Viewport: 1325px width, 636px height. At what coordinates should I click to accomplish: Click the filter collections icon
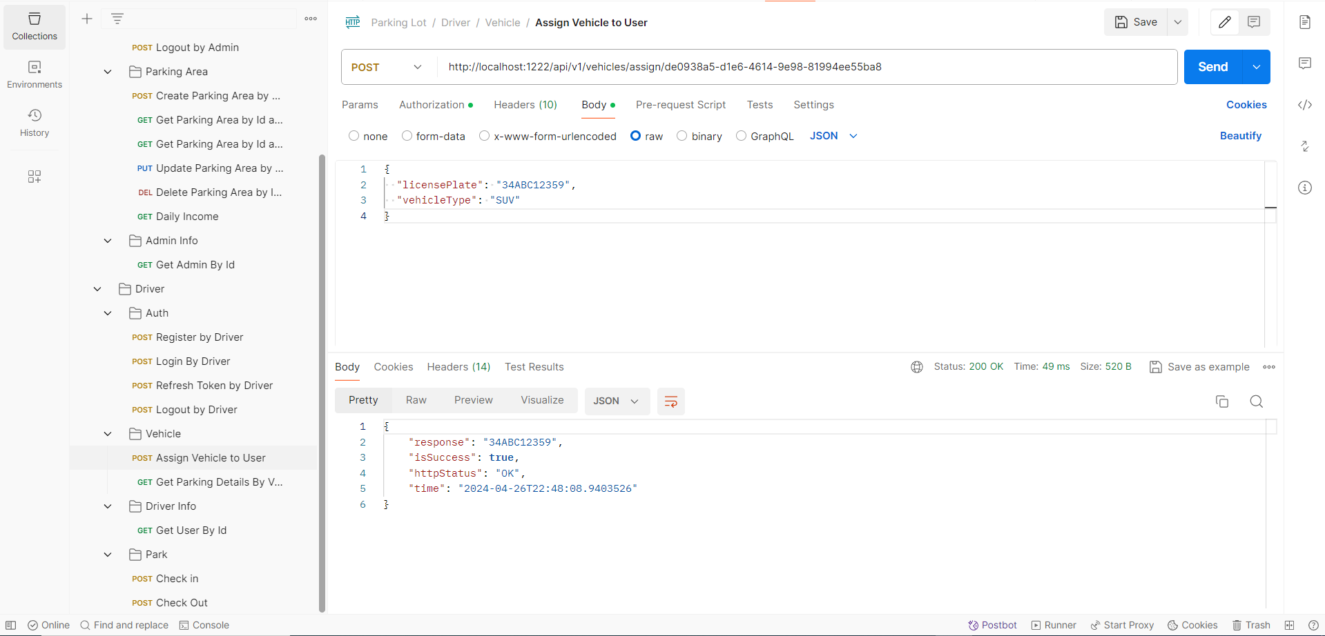click(x=117, y=19)
